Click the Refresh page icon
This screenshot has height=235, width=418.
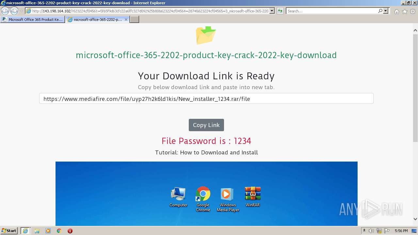coord(280,11)
